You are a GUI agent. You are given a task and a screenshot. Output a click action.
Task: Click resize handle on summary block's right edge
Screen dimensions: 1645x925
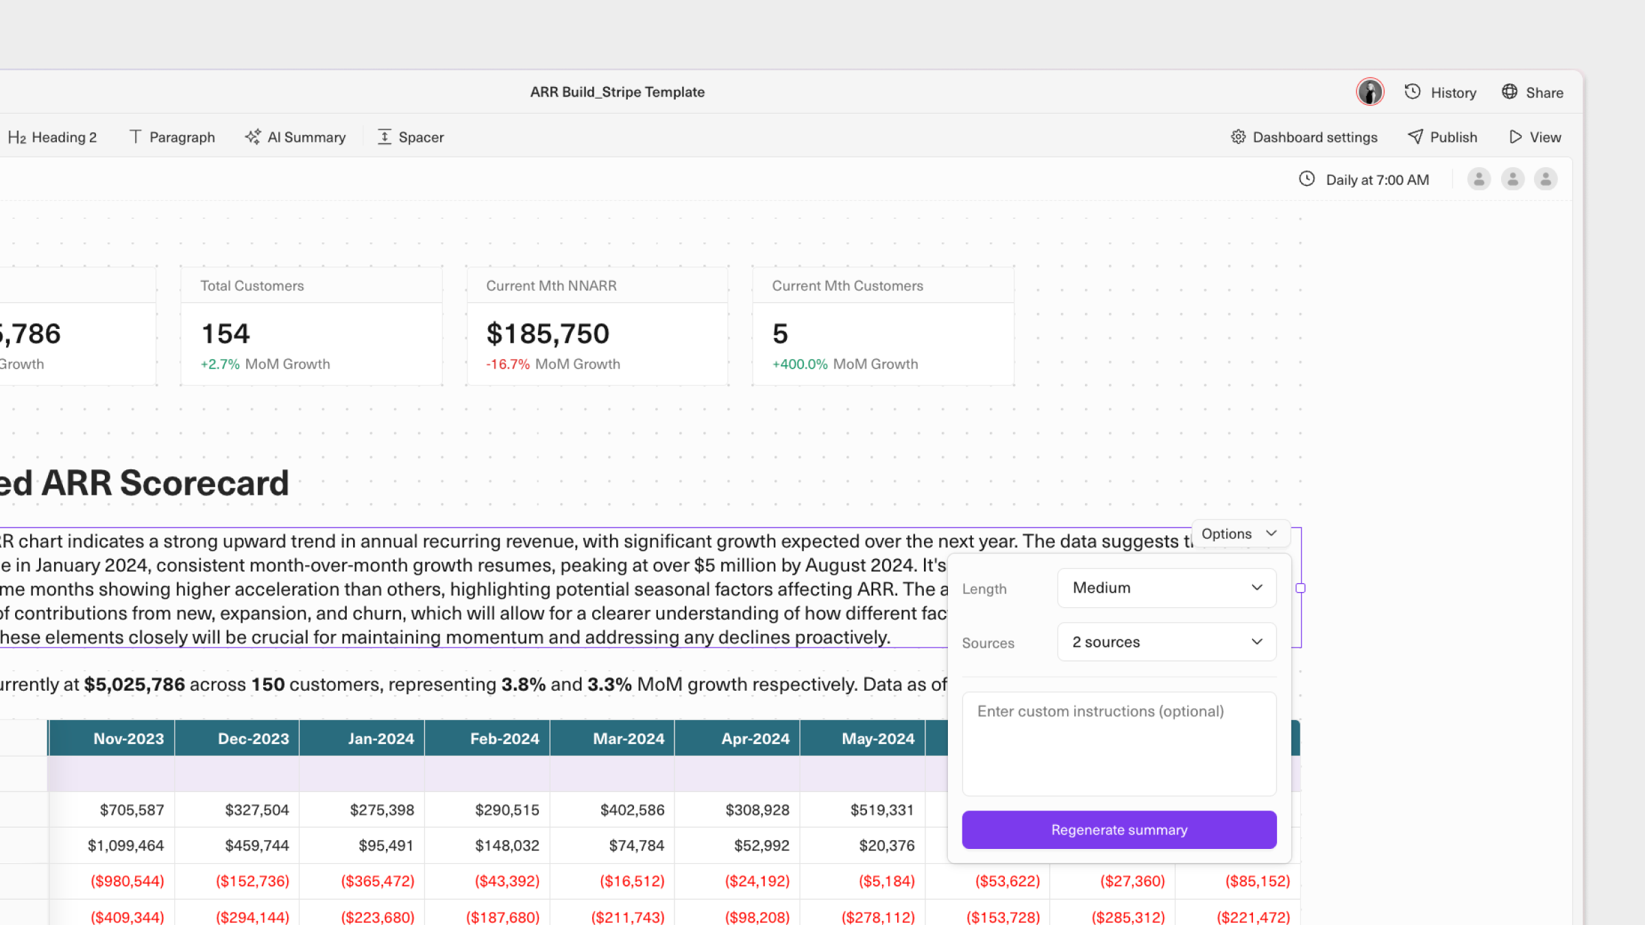pos(1300,588)
